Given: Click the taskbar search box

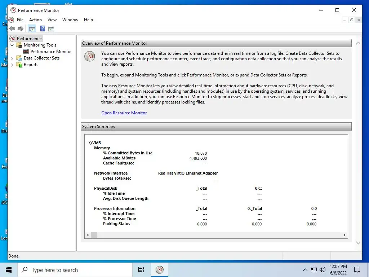Looking at the screenshot, I should coord(75,270).
